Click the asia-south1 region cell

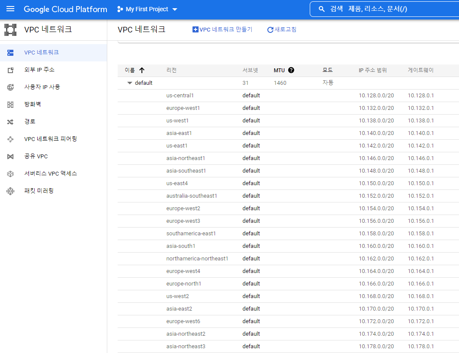click(180, 246)
